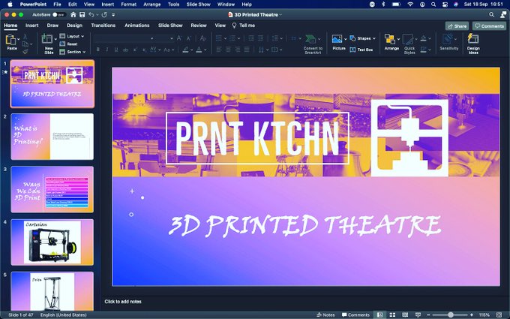Switch to the Animations tab
Screen dimensions: 510x319
pyautogui.click(x=137, y=26)
